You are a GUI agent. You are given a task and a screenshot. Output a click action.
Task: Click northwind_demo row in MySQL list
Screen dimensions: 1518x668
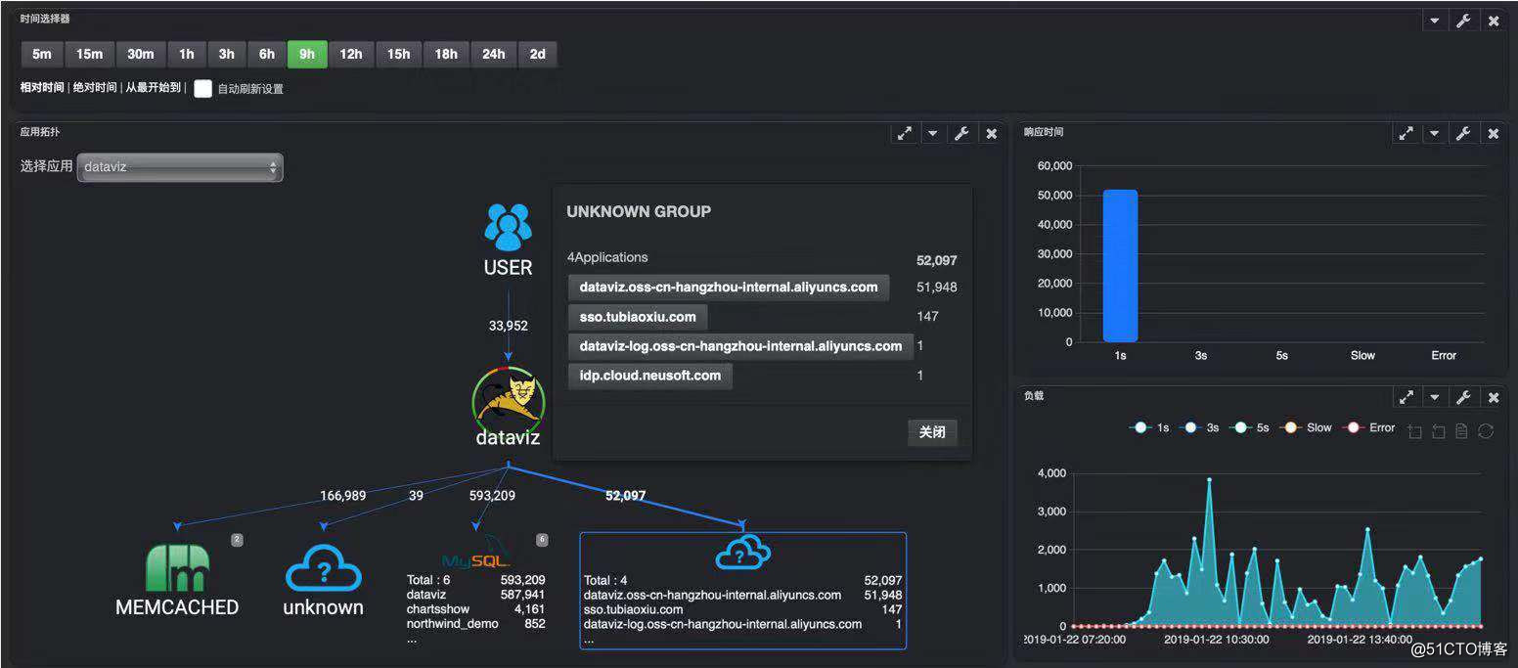point(476,624)
